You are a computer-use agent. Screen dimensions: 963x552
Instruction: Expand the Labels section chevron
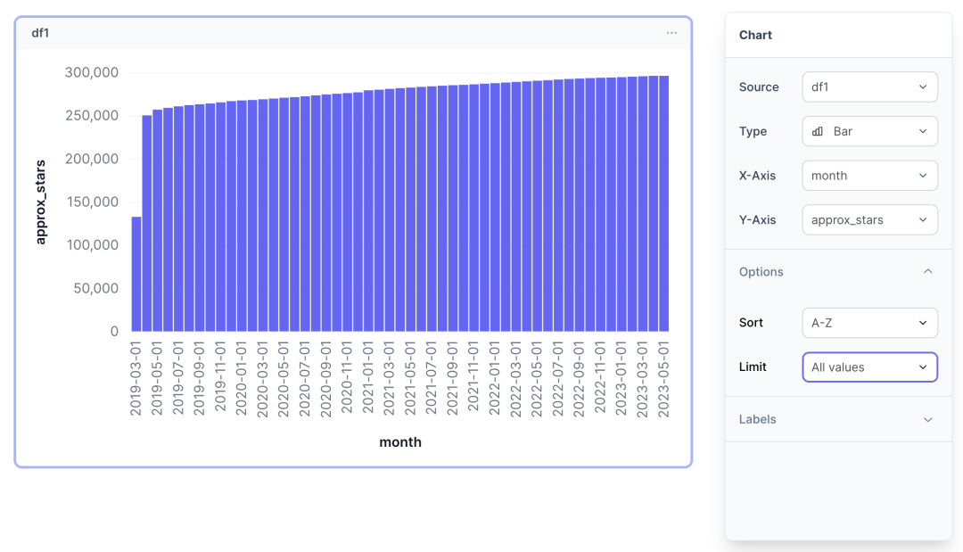927,419
